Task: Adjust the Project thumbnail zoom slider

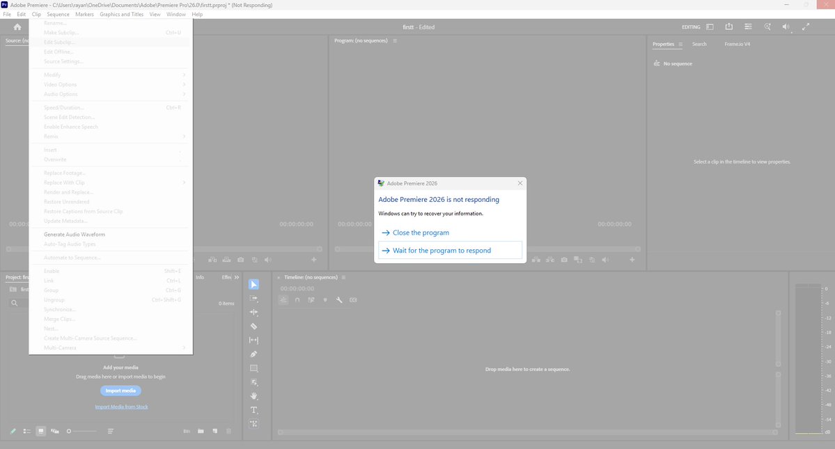Action: (x=83, y=431)
